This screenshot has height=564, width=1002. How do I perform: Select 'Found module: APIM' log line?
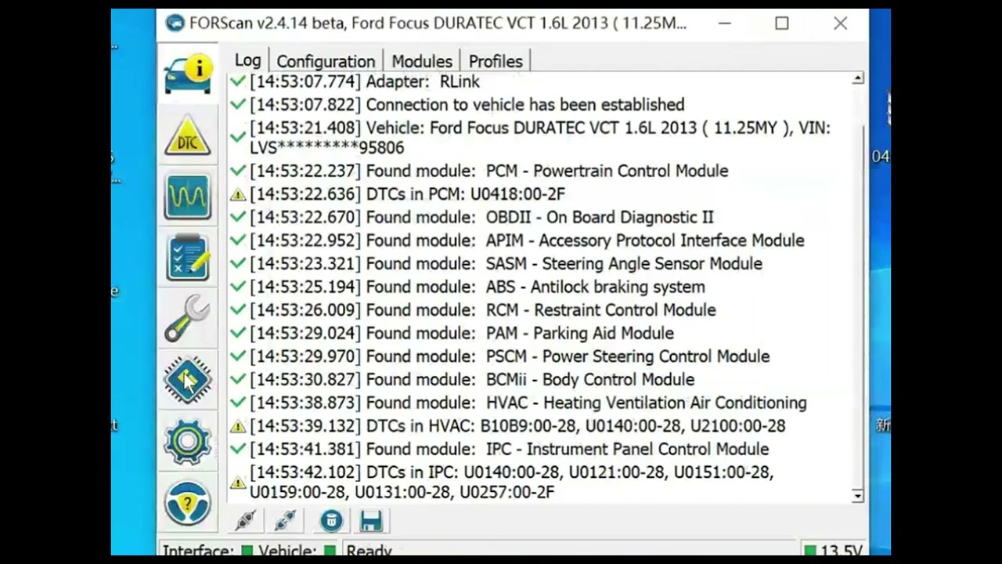point(527,240)
